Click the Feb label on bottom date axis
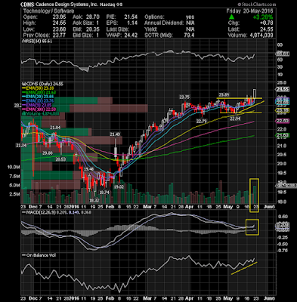297x302 pixels. pyautogui.click(x=110, y=298)
